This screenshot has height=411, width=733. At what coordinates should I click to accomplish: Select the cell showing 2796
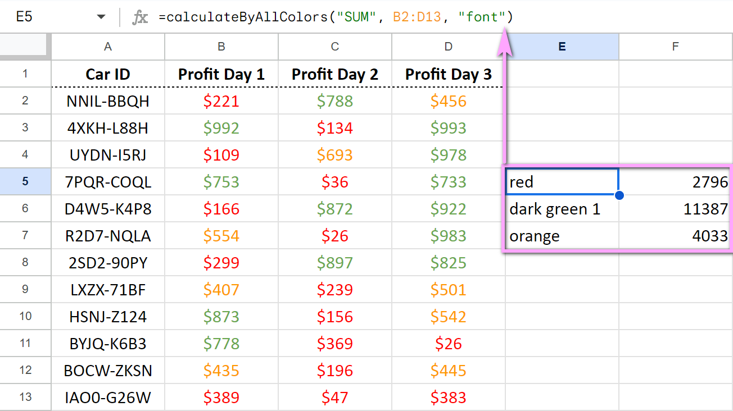pos(675,181)
